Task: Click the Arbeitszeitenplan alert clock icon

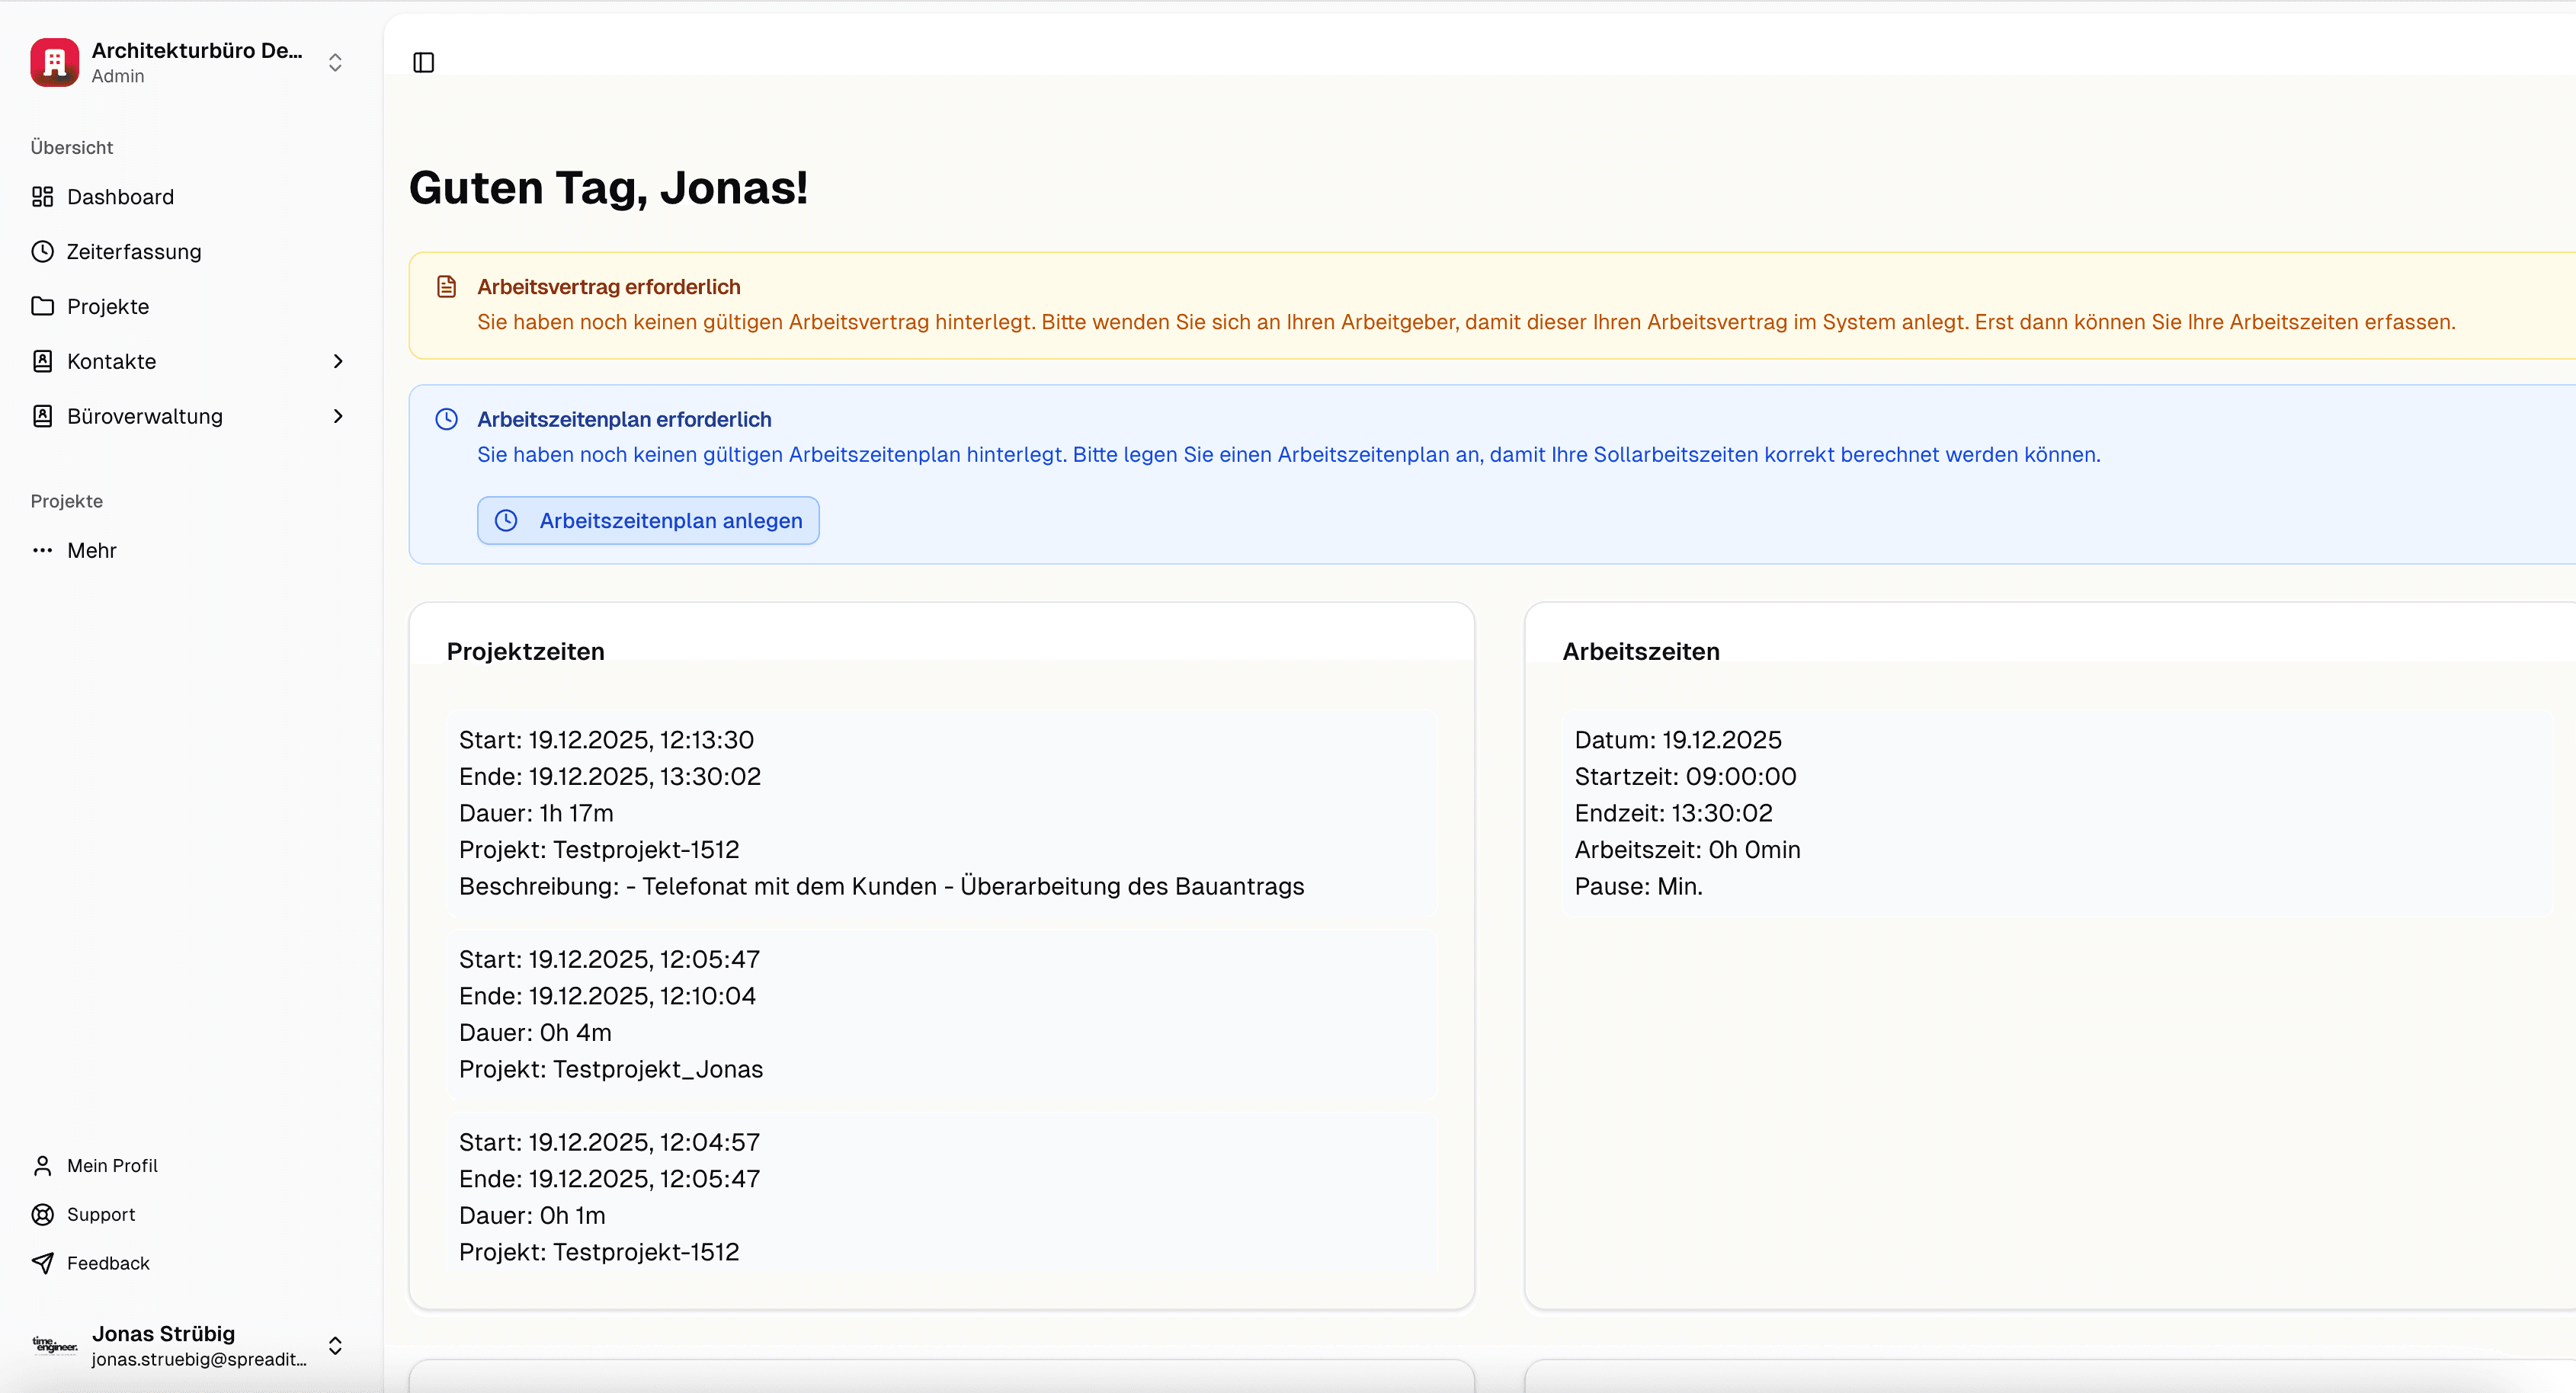Action: pos(447,419)
